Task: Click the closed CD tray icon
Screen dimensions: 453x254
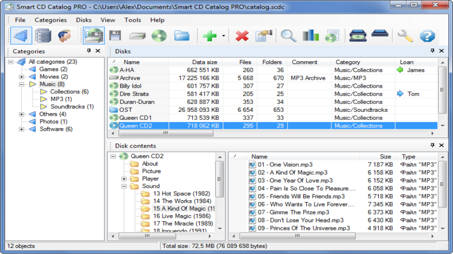Action: (x=380, y=33)
